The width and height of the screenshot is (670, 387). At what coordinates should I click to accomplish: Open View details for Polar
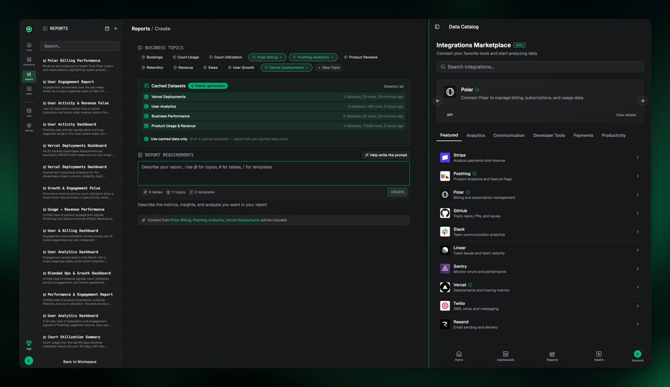coord(626,115)
